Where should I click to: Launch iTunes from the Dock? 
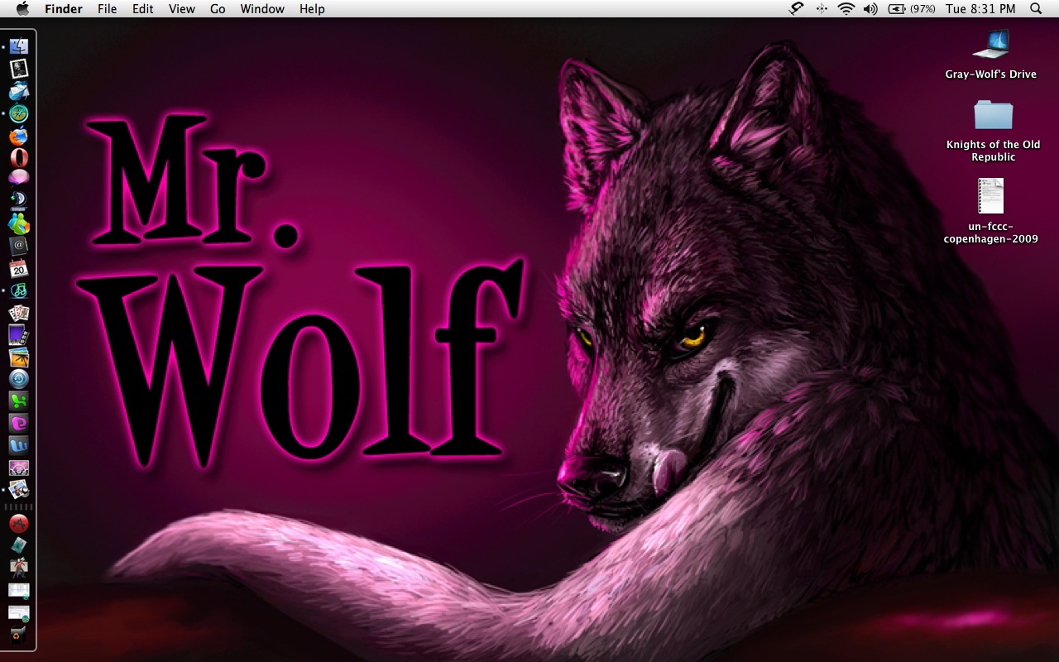click(x=19, y=290)
